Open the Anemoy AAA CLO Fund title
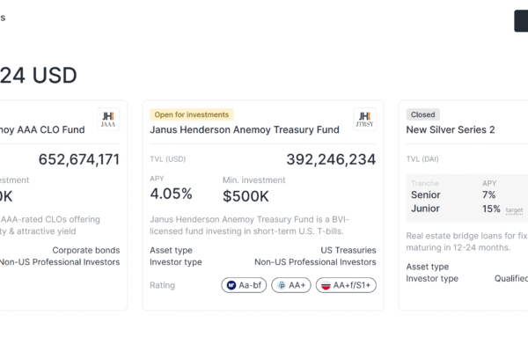 tap(42, 129)
